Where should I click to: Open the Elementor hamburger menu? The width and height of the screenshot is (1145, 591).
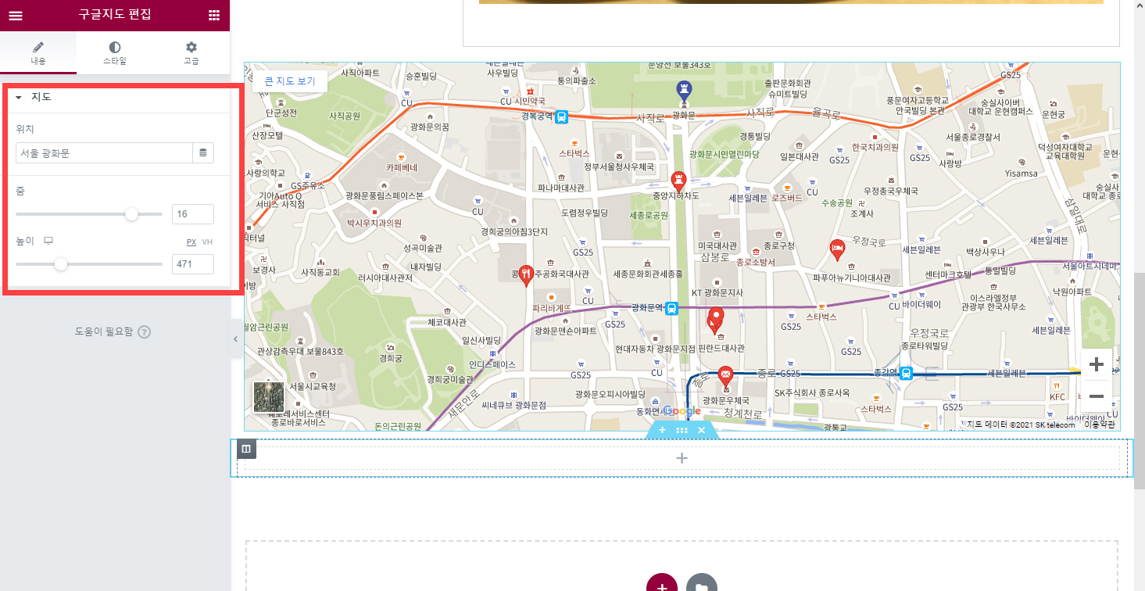(16, 15)
